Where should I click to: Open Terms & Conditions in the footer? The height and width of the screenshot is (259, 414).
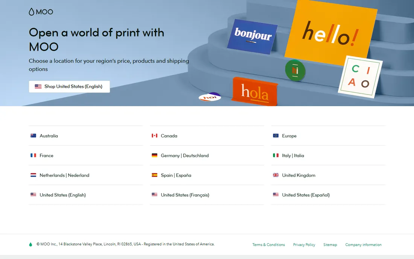click(x=268, y=245)
